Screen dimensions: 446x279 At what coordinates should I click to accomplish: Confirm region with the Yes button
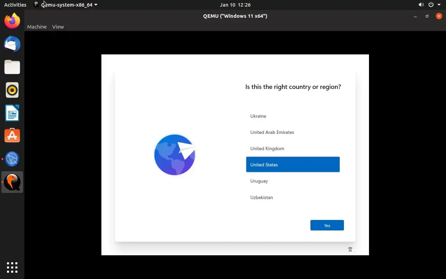[327, 225]
